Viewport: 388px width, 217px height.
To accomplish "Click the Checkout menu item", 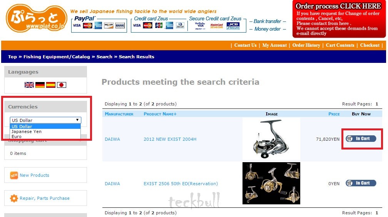I will coord(370,45).
